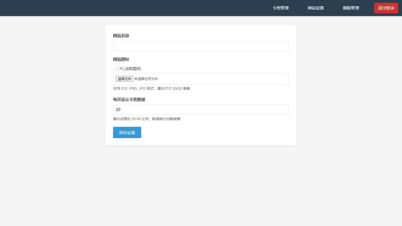Image resolution: width=402 pixels, height=226 pixels.
Task: Click the 当前图标 preview image
Action: coord(130,69)
